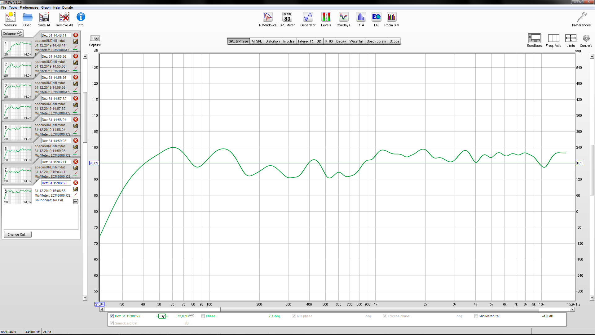
Task: Uncheck the Dez 31 15:08:58 trace
Action: point(112,316)
